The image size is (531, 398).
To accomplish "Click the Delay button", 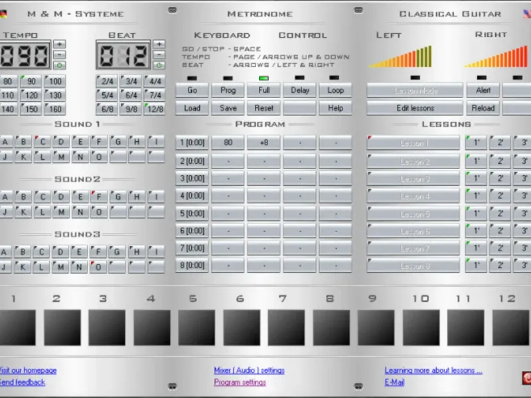I will coord(300,90).
